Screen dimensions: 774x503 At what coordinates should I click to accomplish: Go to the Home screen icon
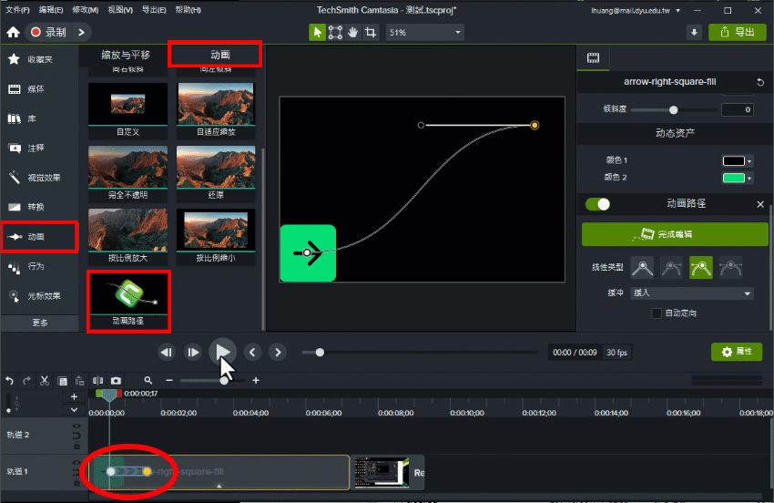tap(14, 32)
